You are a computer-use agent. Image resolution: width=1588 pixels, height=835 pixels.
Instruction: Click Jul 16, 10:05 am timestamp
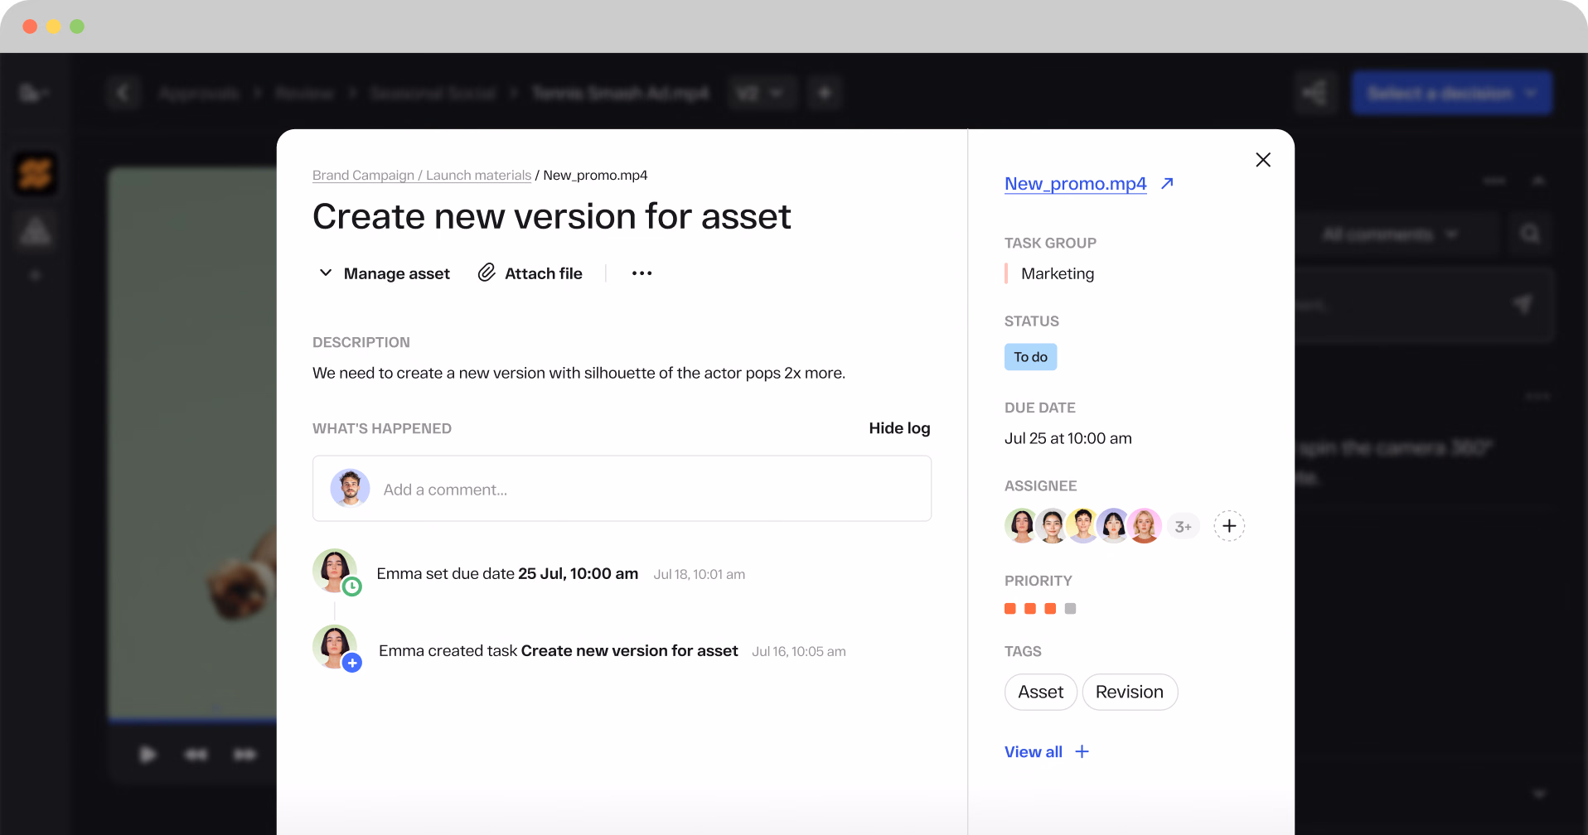(x=798, y=651)
